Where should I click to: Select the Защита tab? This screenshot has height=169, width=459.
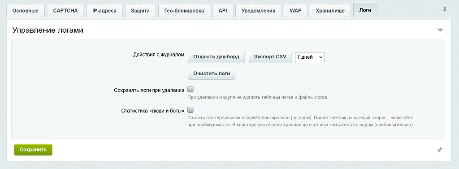(140, 11)
